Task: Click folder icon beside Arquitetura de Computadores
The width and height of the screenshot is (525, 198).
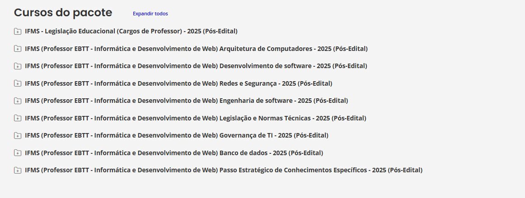Action: tap(18, 49)
